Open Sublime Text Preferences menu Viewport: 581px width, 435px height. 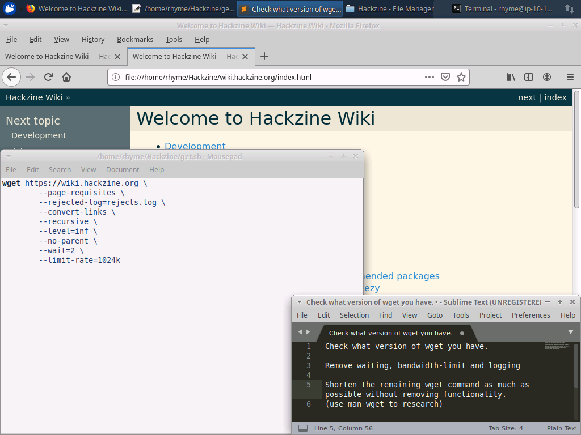pos(531,315)
